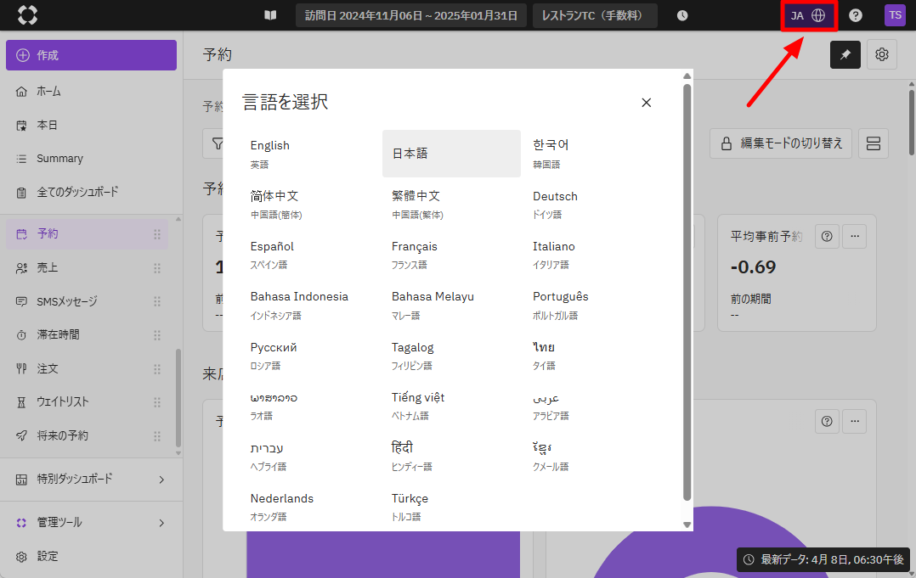Open the 訪問日 date range picker
The width and height of the screenshot is (916, 578).
click(411, 15)
